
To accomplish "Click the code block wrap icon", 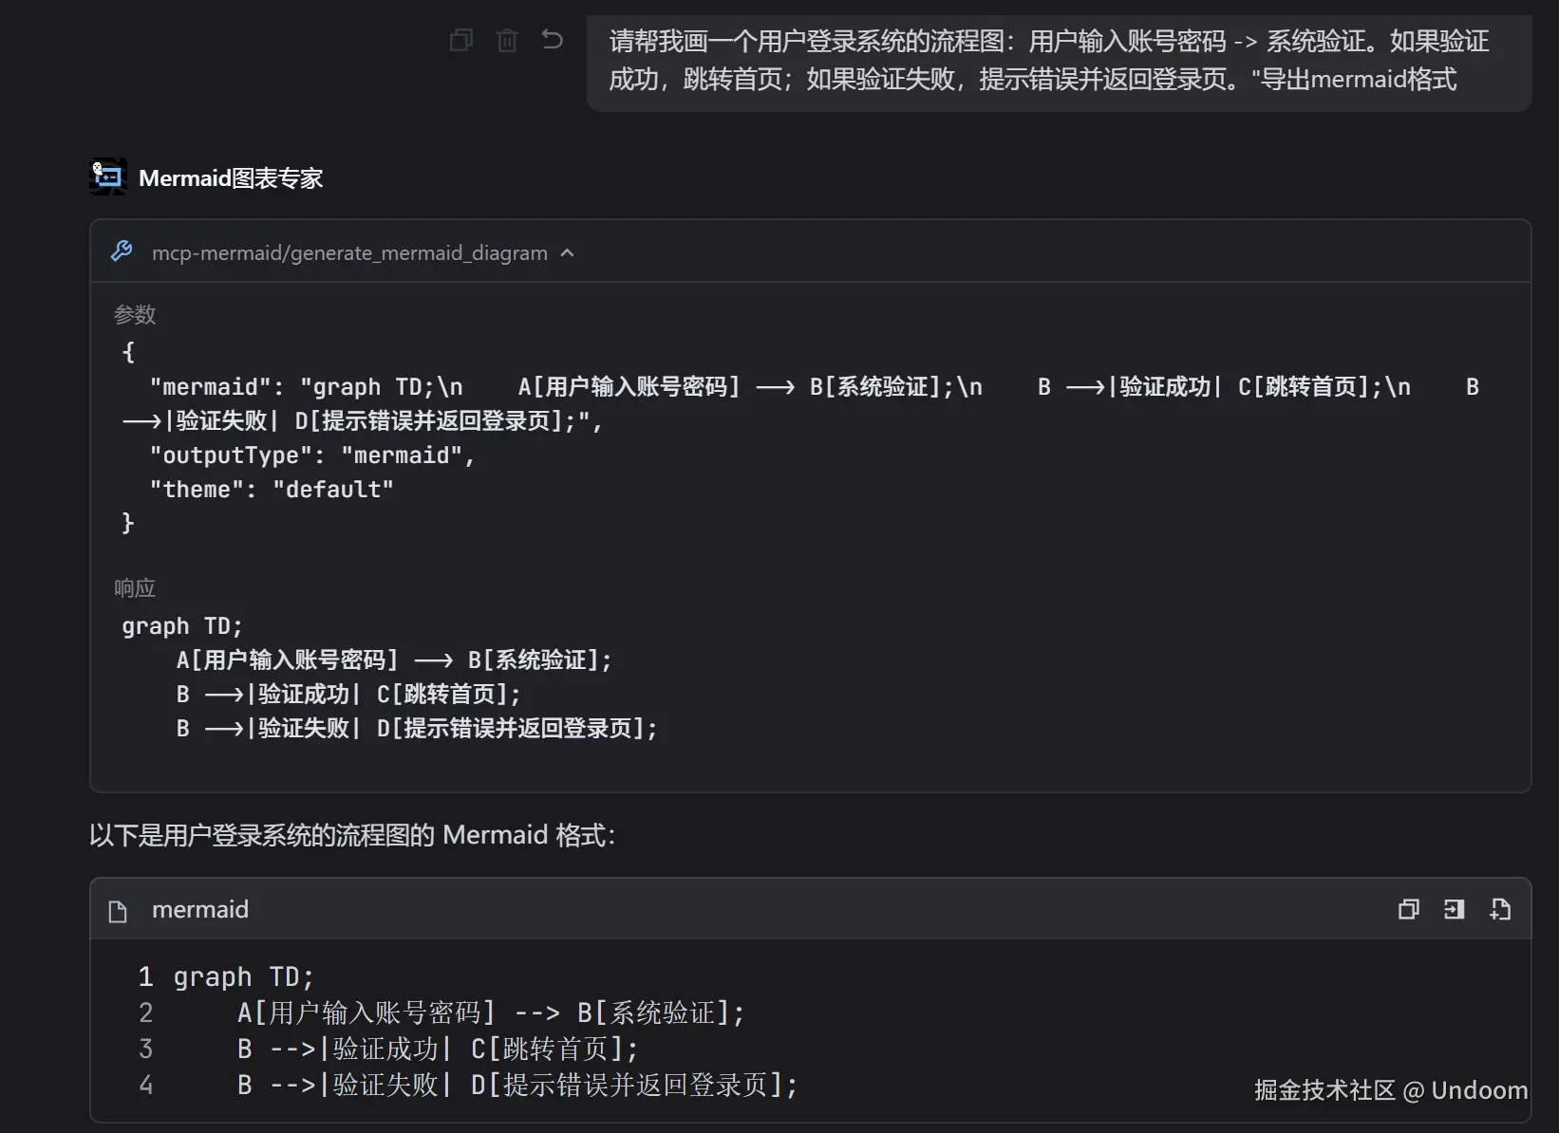I will [1454, 909].
